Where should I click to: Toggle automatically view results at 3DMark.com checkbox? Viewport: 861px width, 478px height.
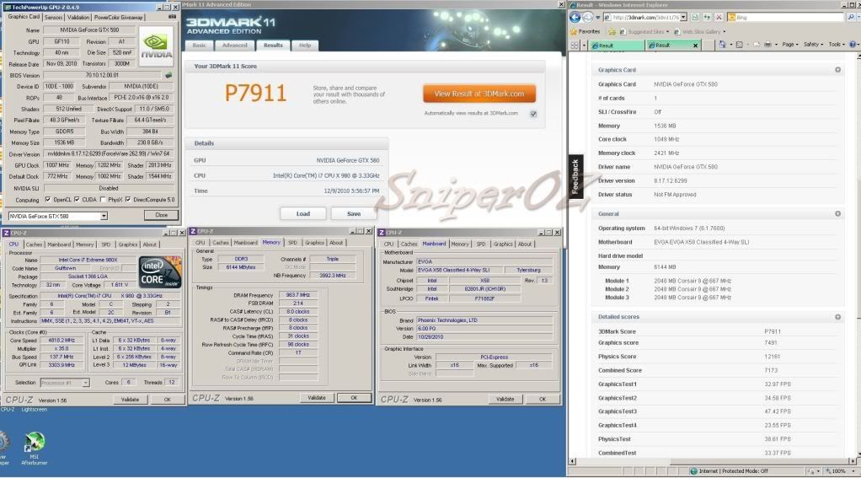coord(533,113)
